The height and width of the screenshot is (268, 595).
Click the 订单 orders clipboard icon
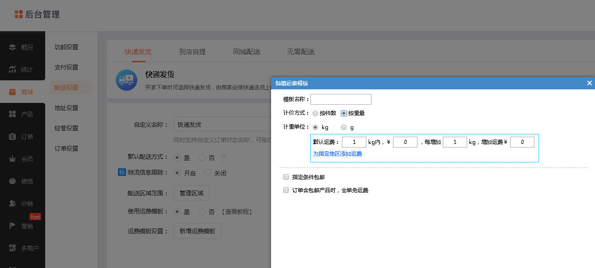pos(13,137)
